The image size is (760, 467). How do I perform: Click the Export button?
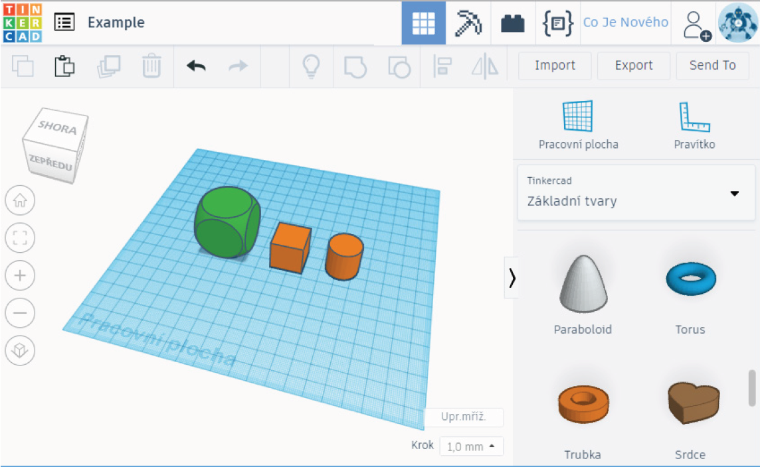click(633, 66)
